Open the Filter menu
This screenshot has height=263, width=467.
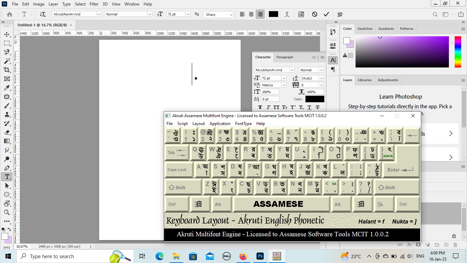(94, 4)
